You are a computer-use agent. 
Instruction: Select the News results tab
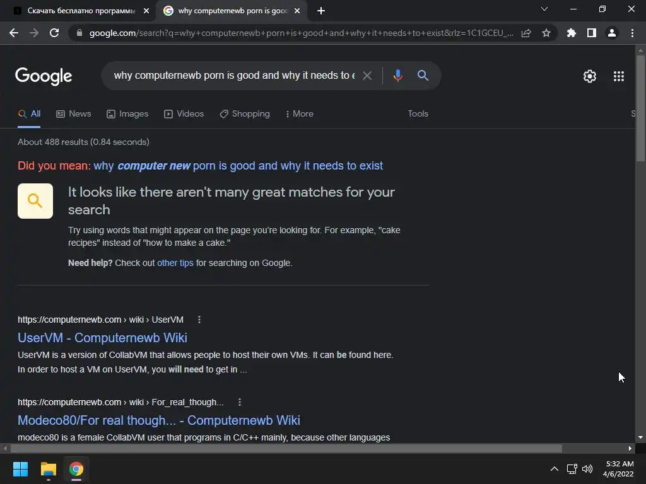click(x=73, y=113)
